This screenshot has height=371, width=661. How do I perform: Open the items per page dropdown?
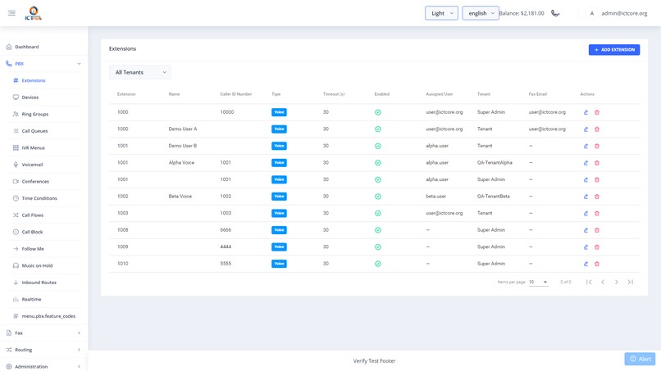pos(538,283)
